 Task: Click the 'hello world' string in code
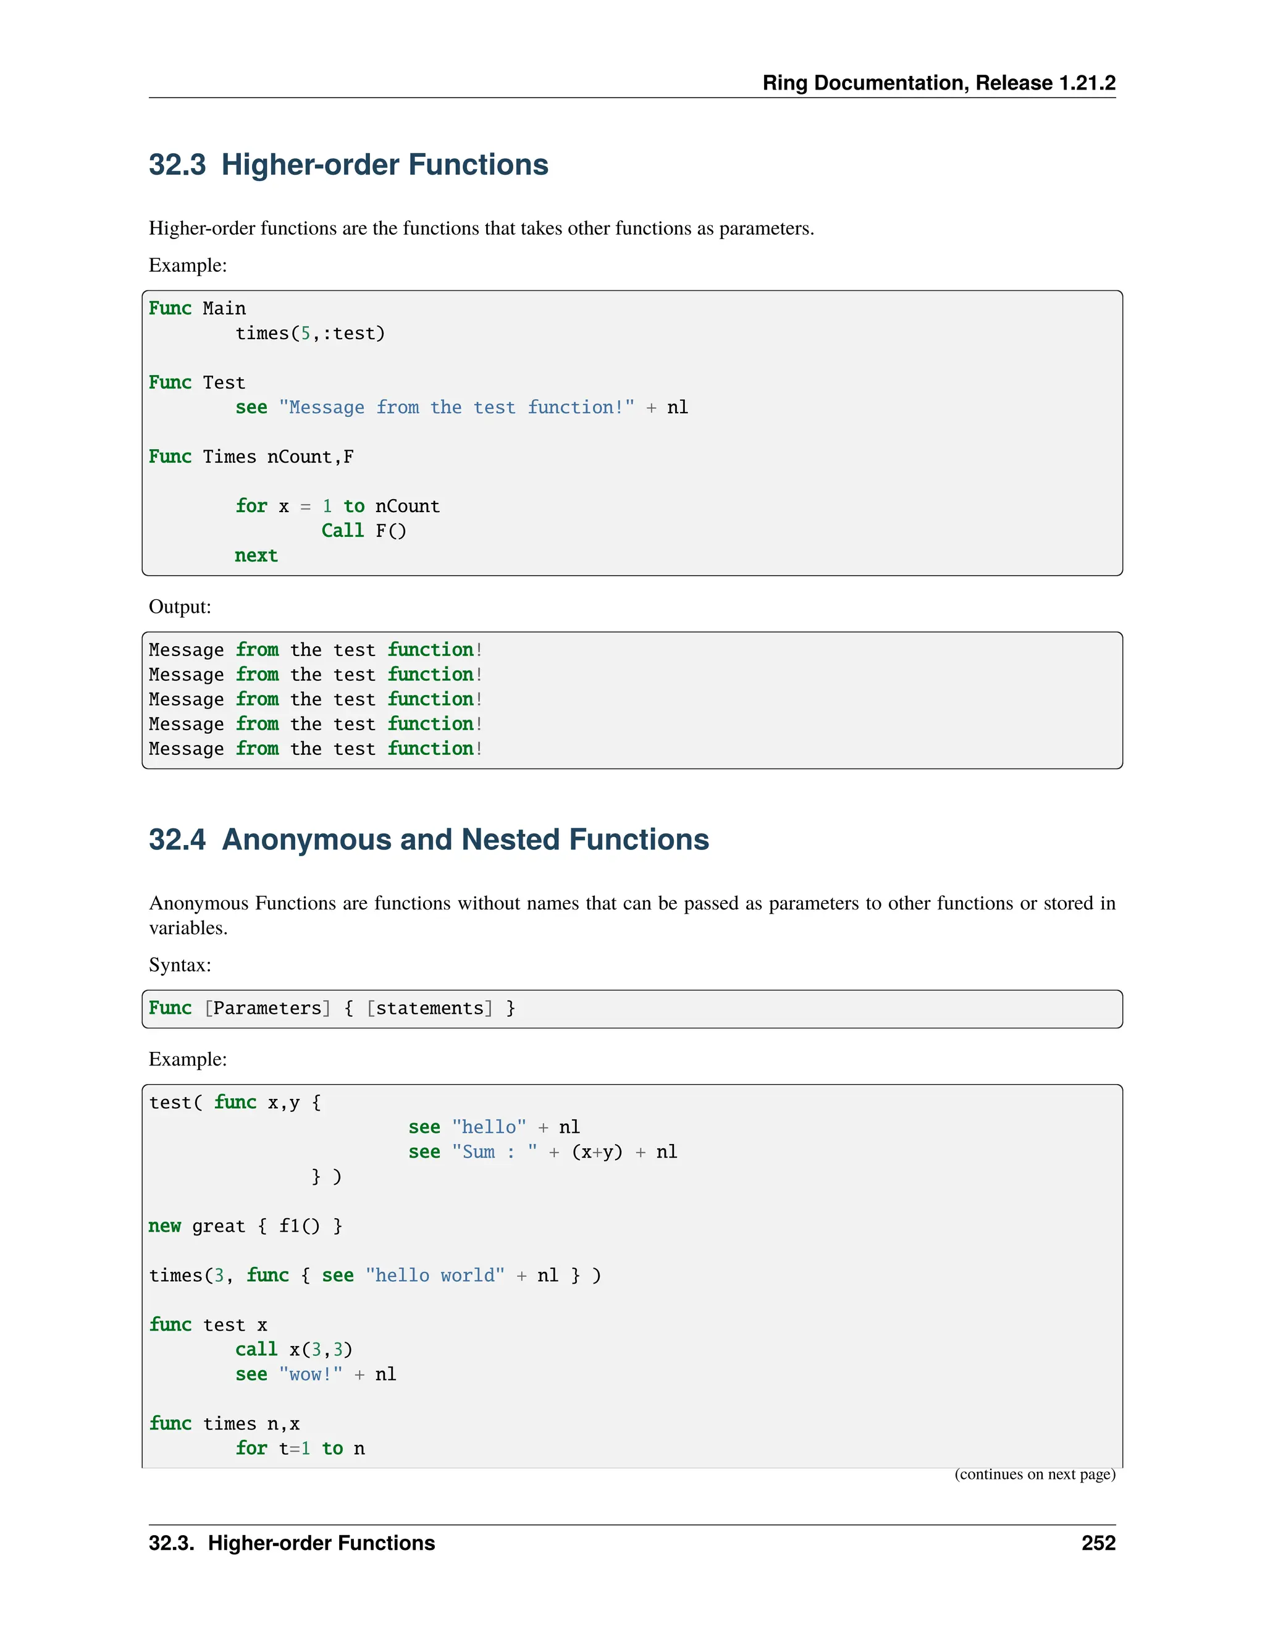coord(435,1276)
